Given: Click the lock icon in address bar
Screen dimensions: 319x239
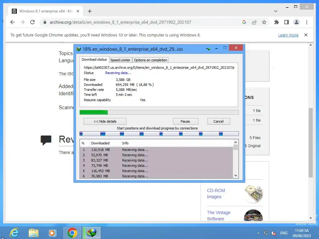Looking at the screenshot, I should [45, 22].
